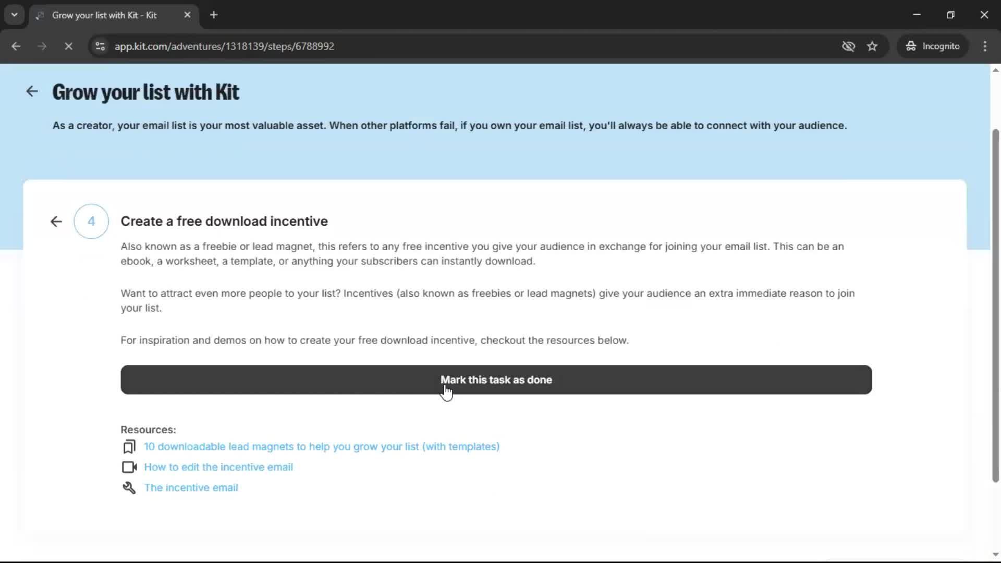Click the Mark this task as done button
Viewport: 1001px width, 563px height.
coord(496,380)
